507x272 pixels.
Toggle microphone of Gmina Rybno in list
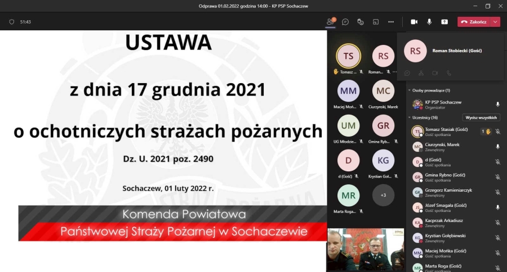point(497,177)
